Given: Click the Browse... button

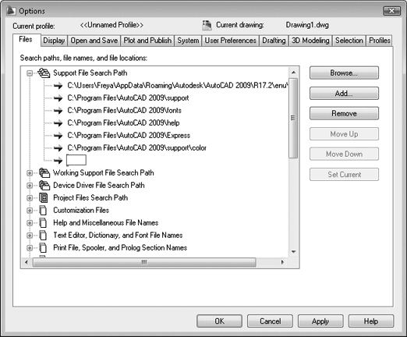Looking at the screenshot, I should 344,73.
